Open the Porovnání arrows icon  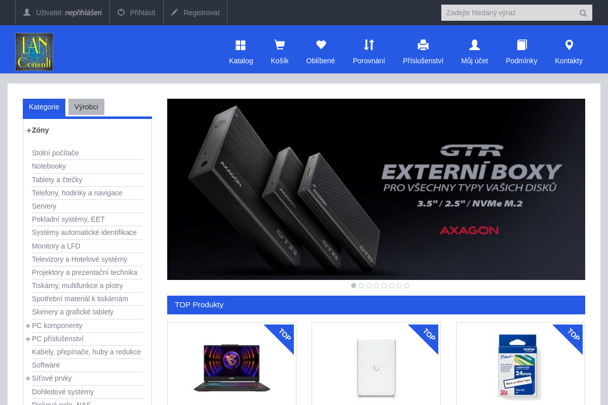[369, 45]
